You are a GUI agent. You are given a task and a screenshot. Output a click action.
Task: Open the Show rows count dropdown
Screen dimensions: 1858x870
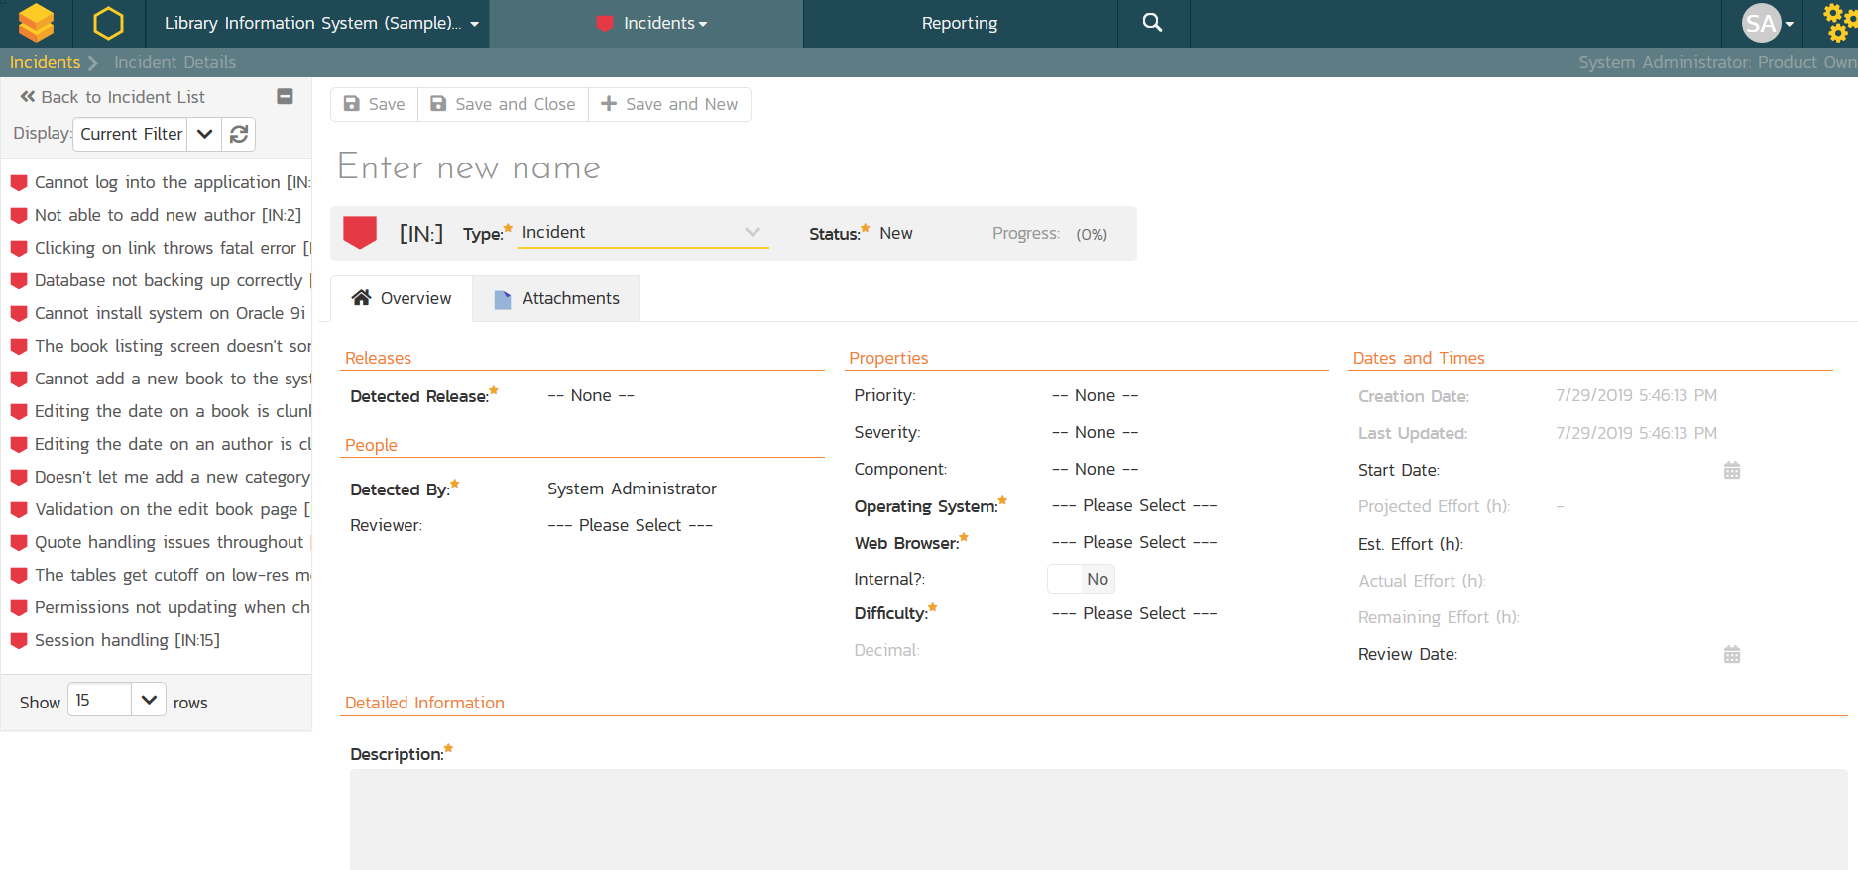coord(149,700)
